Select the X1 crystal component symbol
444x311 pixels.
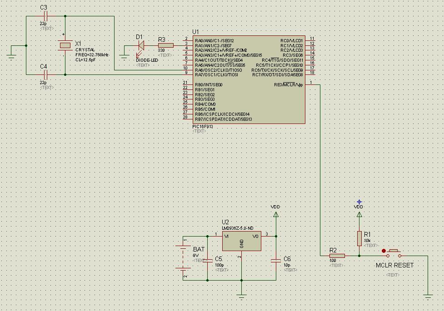(x=65, y=45)
